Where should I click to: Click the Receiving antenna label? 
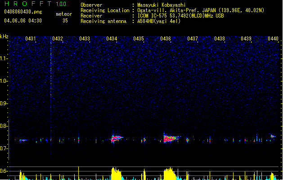click(x=103, y=21)
